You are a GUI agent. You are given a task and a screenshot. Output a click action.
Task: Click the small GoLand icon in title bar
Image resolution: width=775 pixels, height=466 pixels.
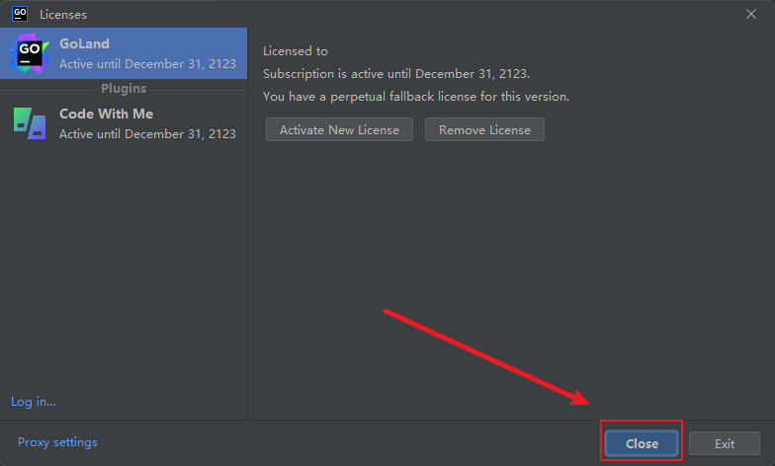20,14
